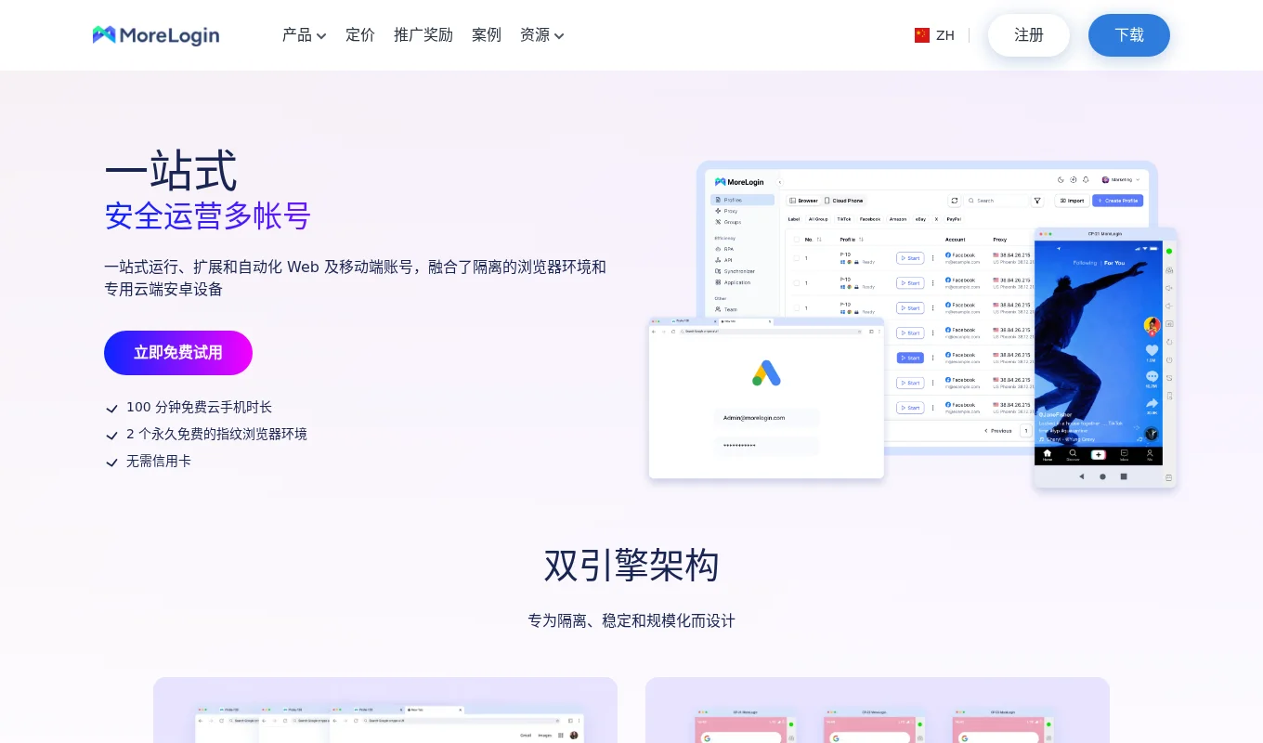
Task: Switch to the Cloud Phone tab
Action: [845, 201]
